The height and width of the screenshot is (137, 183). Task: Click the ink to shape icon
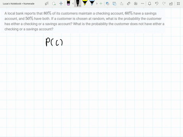114,3
